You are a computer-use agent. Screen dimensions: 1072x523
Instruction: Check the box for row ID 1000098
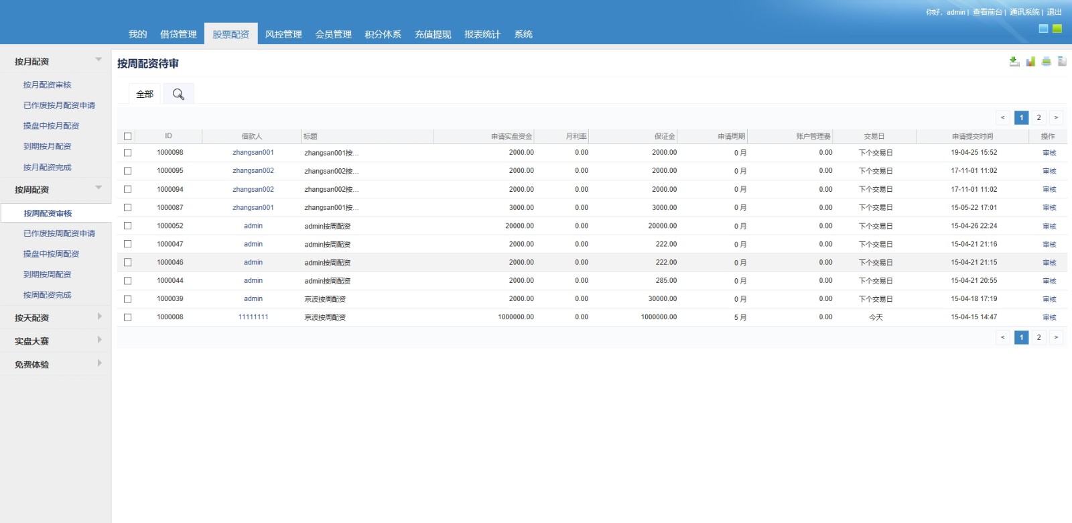[x=127, y=153]
